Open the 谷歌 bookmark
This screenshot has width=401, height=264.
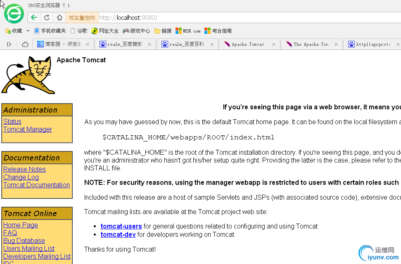(x=79, y=31)
